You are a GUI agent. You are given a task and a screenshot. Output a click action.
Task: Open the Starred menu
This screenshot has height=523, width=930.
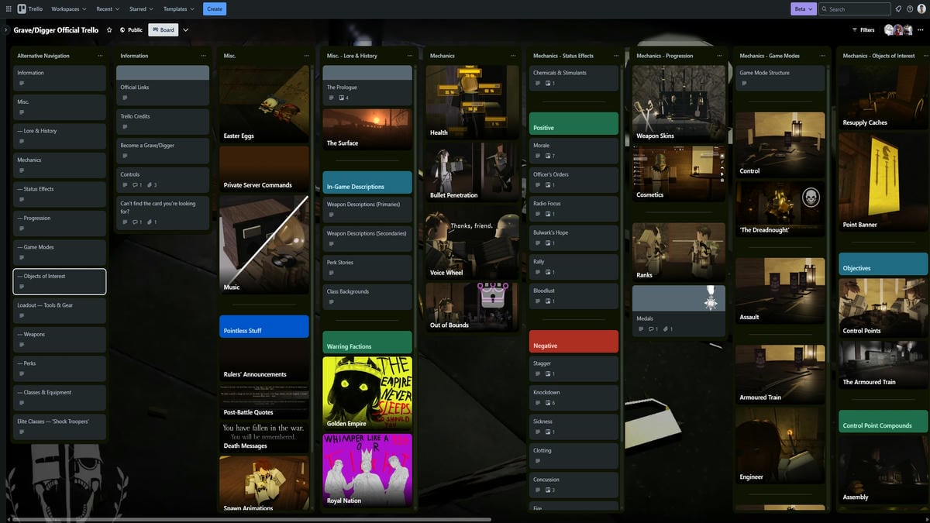[x=141, y=9]
